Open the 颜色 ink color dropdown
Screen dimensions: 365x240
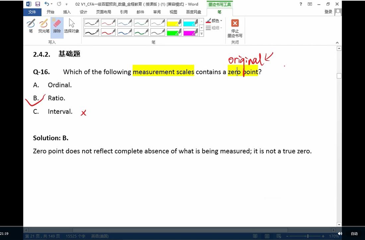pyautogui.click(x=214, y=21)
